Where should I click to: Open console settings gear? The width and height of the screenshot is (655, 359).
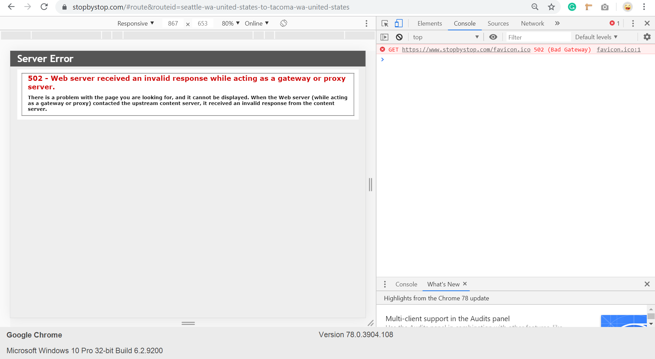pyautogui.click(x=647, y=37)
